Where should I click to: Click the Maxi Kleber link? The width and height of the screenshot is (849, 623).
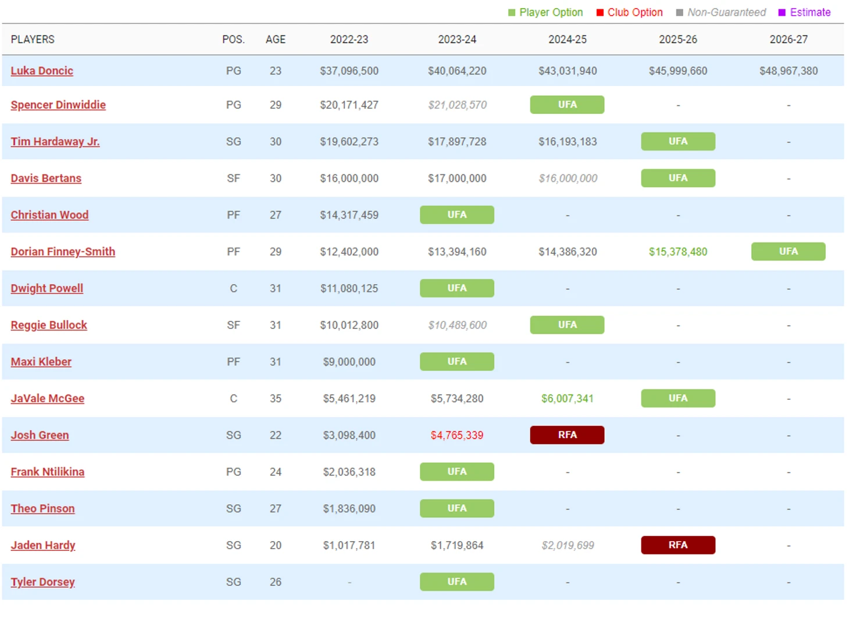pyautogui.click(x=41, y=361)
